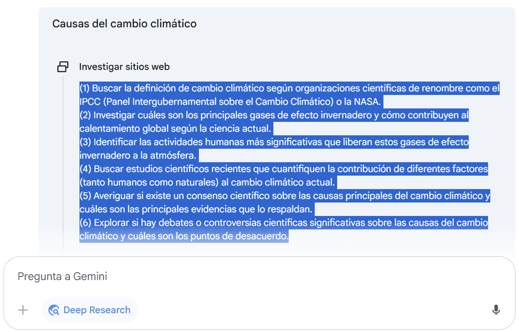Click step (2) Investigar cuáles son gases text

click(274, 121)
